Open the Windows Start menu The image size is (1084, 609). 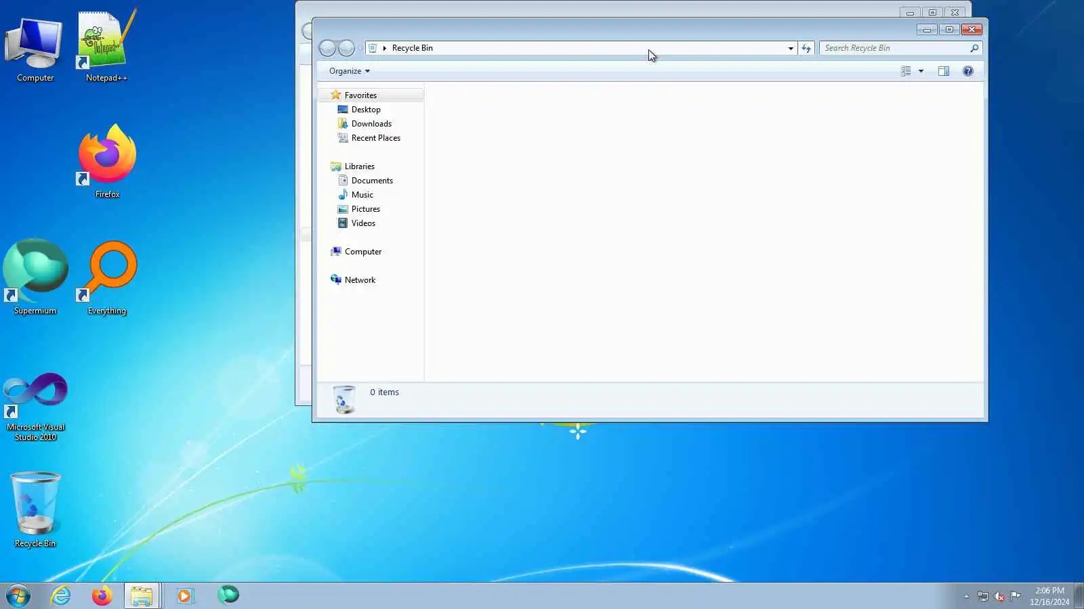point(18,595)
